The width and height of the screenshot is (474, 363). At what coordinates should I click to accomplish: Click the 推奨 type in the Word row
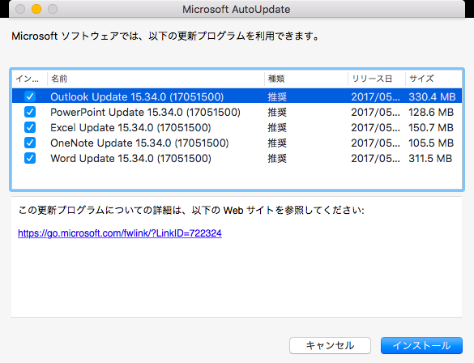[x=277, y=158]
